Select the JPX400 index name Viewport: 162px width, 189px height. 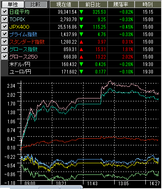tap(19, 27)
